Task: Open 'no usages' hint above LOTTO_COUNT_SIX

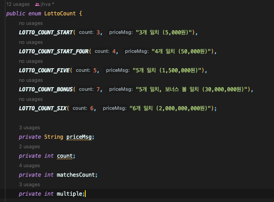Action: click(31, 99)
